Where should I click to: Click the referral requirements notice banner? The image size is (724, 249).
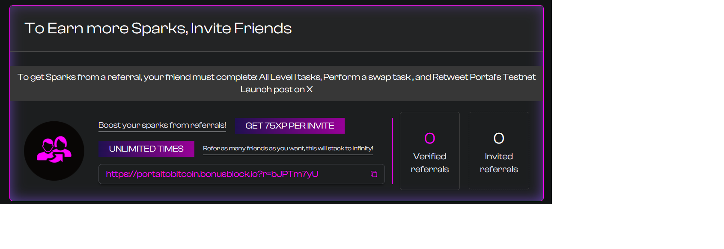[277, 83]
